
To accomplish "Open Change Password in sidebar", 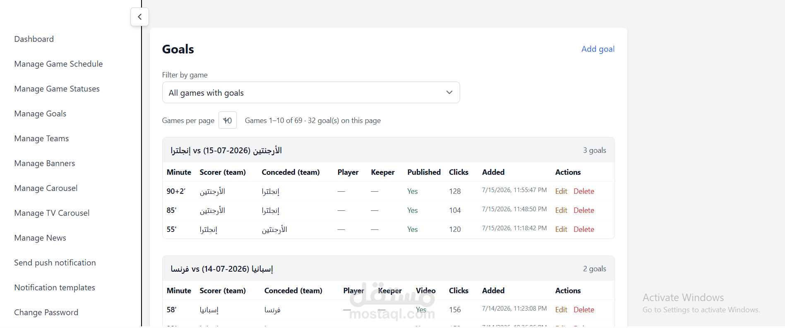I will [46, 312].
